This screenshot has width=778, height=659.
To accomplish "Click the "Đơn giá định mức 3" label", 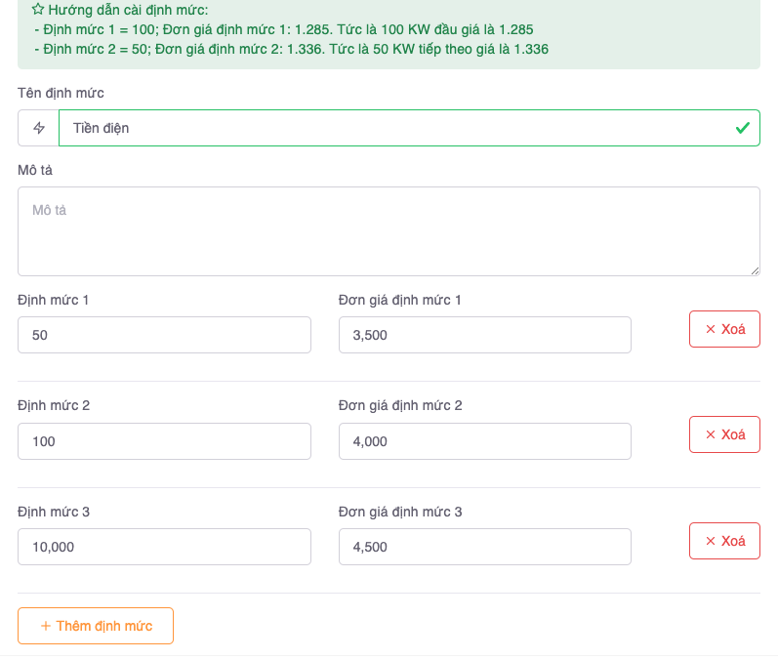I will (400, 512).
